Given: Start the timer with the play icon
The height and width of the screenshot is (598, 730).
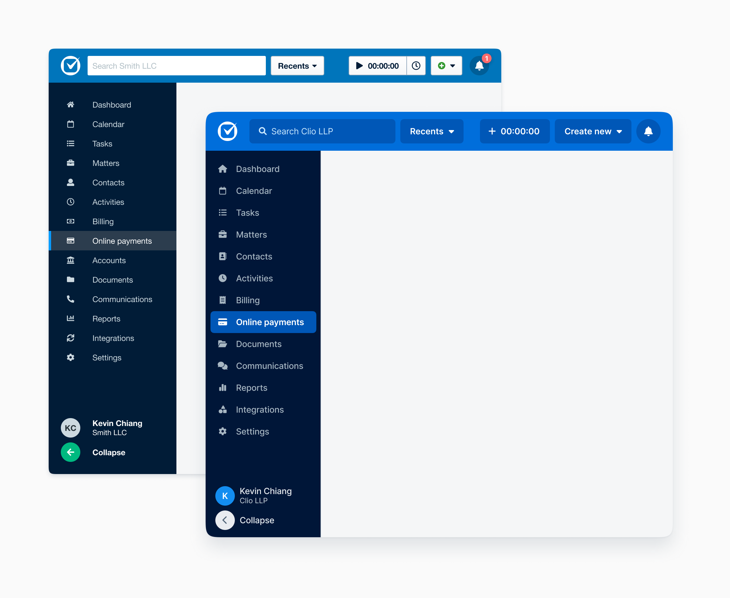Looking at the screenshot, I should point(359,65).
